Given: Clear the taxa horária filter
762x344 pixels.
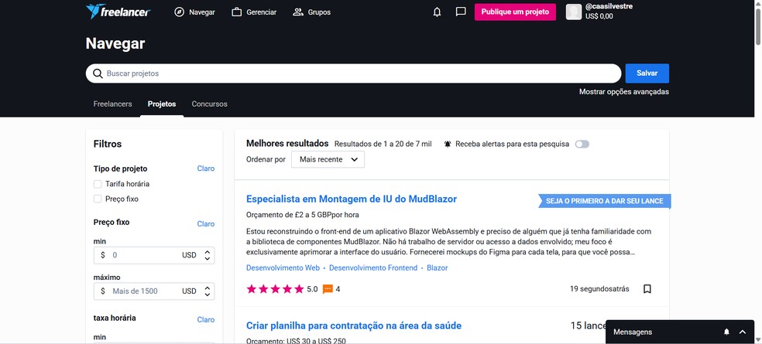Looking at the screenshot, I should click(205, 320).
